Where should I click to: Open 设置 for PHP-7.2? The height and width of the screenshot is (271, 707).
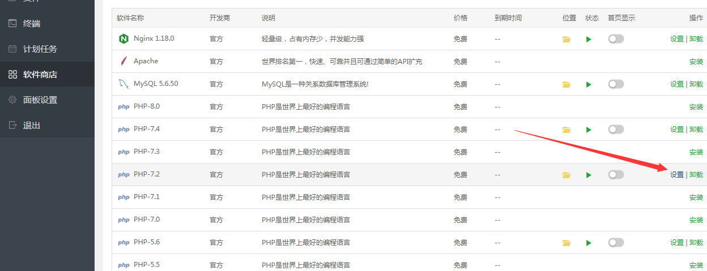click(x=676, y=175)
